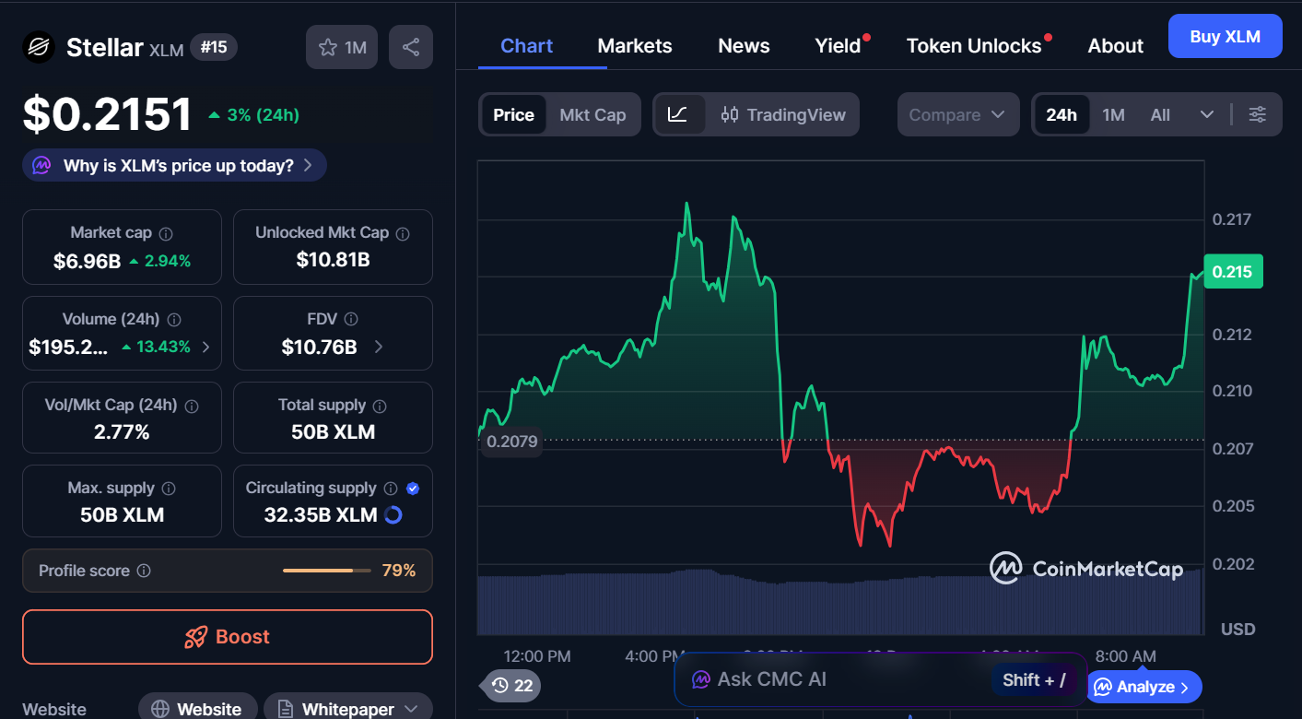Screen dimensions: 1302x719
Task: Switch chart to Mkt Cap view
Action: click(592, 114)
